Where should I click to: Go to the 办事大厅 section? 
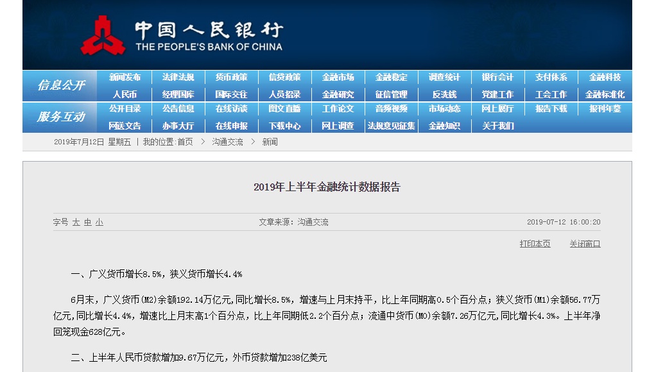(x=178, y=126)
